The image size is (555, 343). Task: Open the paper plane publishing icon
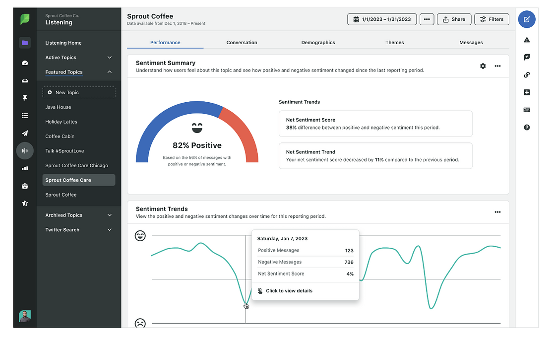(x=25, y=133)
